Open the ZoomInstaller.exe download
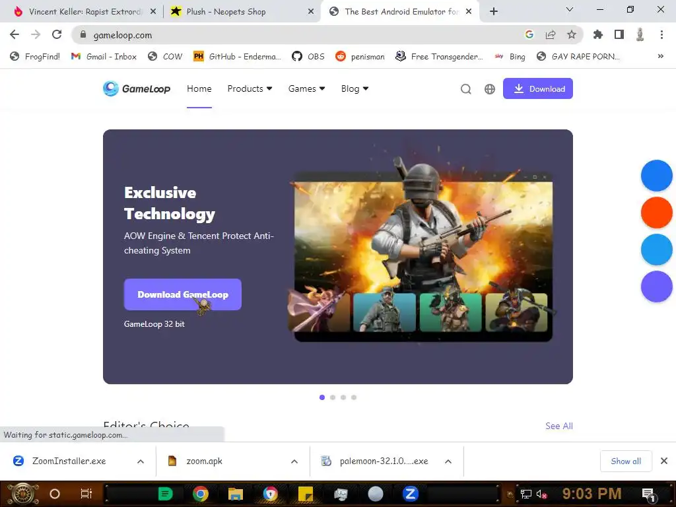Image resolution: width=676 pixels, height=507 pixels. [69, 461]
